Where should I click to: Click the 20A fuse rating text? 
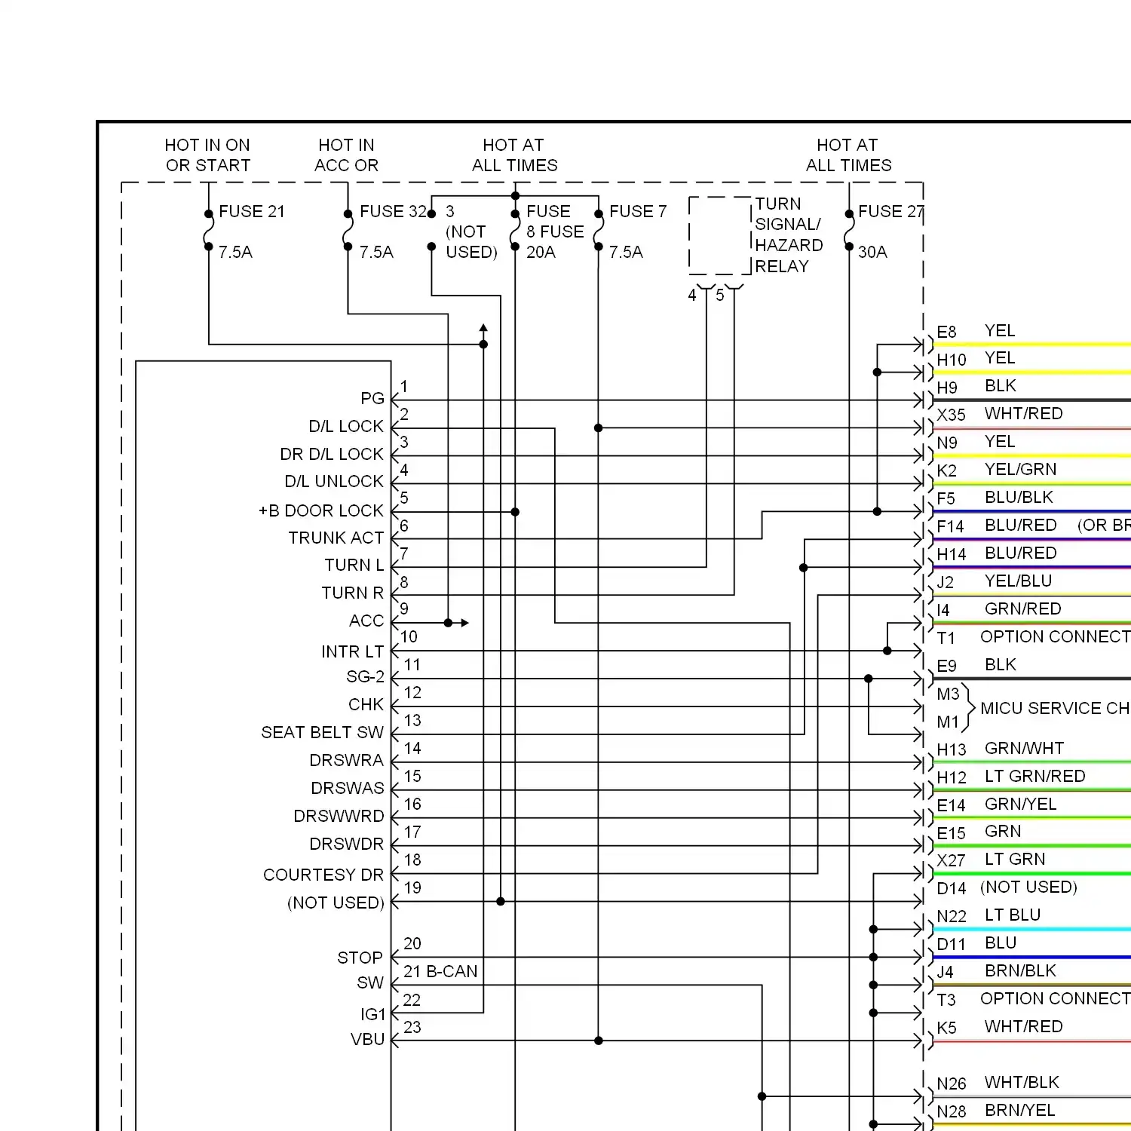(x=541, y=253)
